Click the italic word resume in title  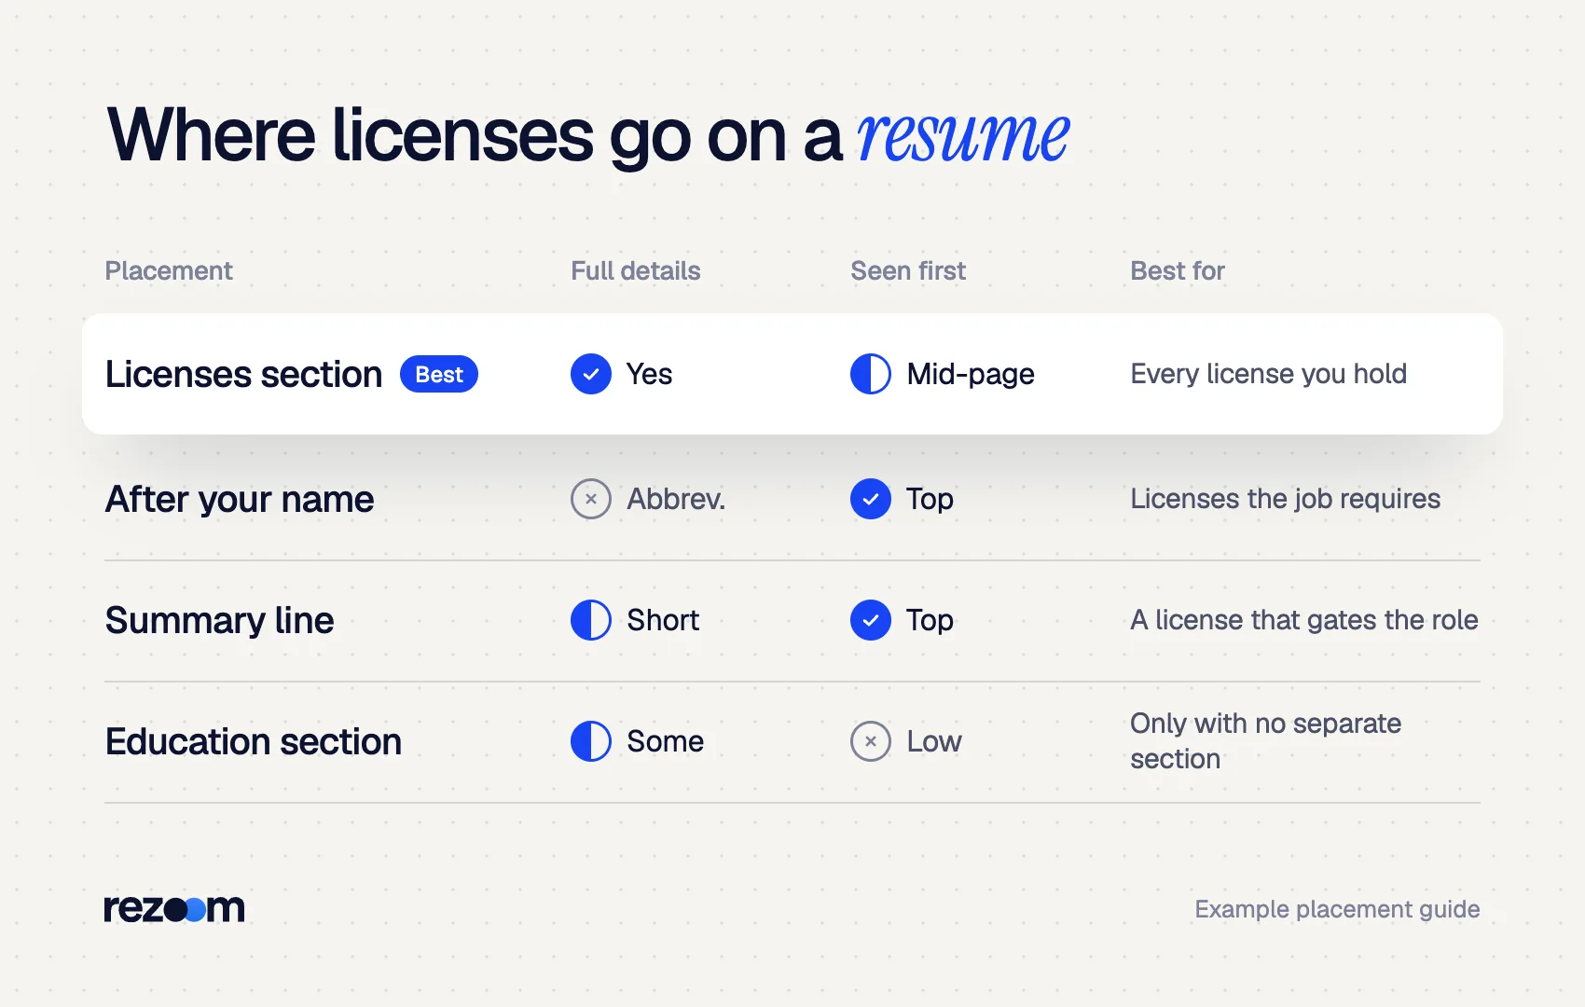click(963, 136)
